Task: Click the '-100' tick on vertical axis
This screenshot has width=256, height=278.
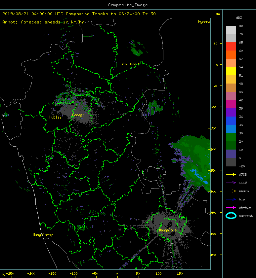Action: tap(213, 107)
